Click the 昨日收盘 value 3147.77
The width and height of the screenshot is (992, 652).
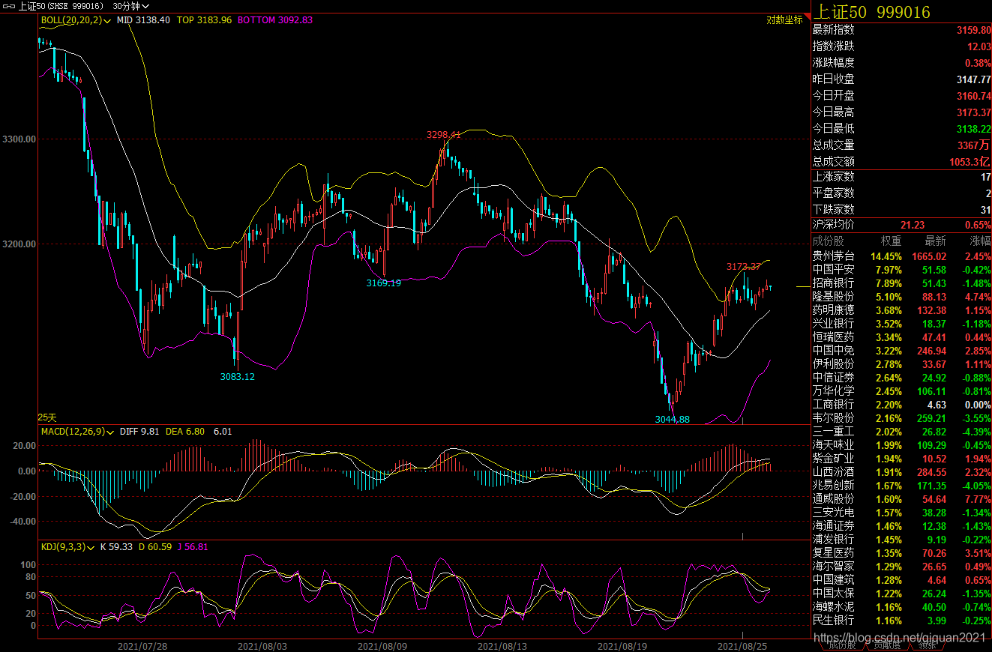pyautogui.click(x=973, y=79)
